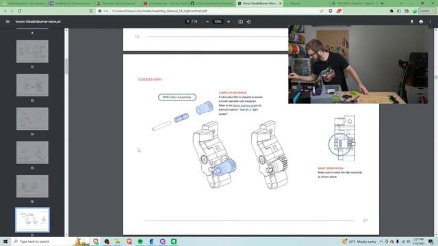The image size is (438, 246).
Task: Open tab search dropdown arrow
Action: click(401, 3)
